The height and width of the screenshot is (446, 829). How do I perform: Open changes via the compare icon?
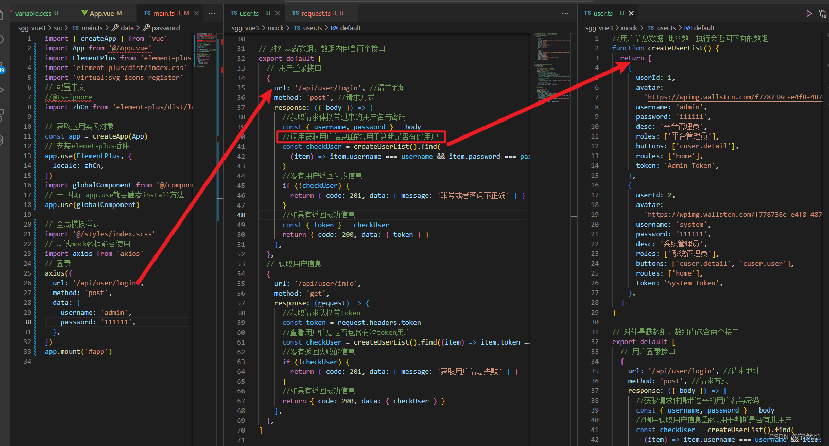(823, 13)
